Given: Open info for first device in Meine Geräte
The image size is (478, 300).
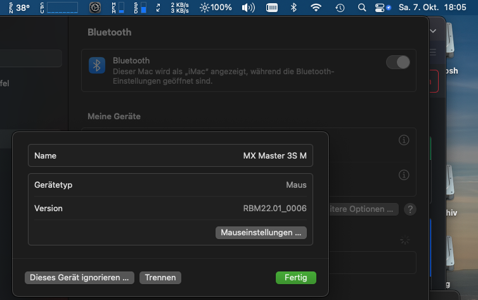Looking at the screenshot, I should 404,140.
